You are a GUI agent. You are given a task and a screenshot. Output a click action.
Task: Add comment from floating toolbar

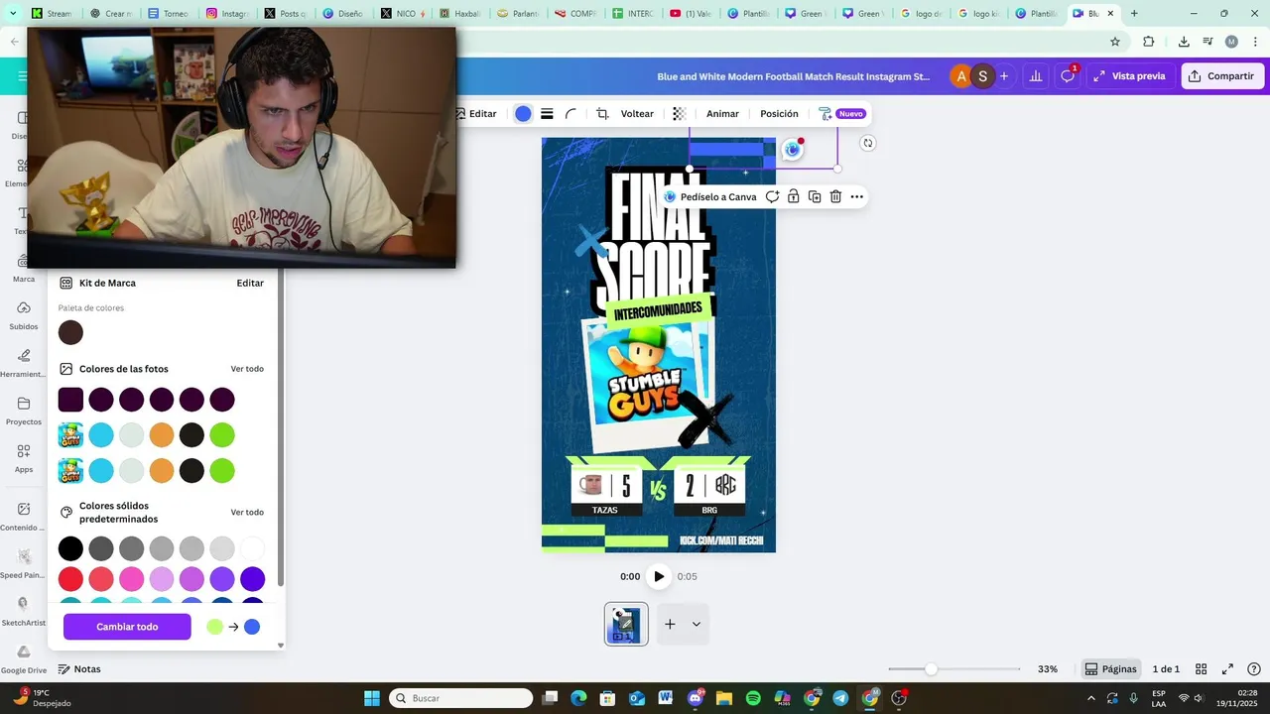(772, 197)
